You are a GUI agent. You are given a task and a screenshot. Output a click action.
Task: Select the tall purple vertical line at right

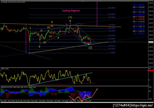click(x=97, y=14)
